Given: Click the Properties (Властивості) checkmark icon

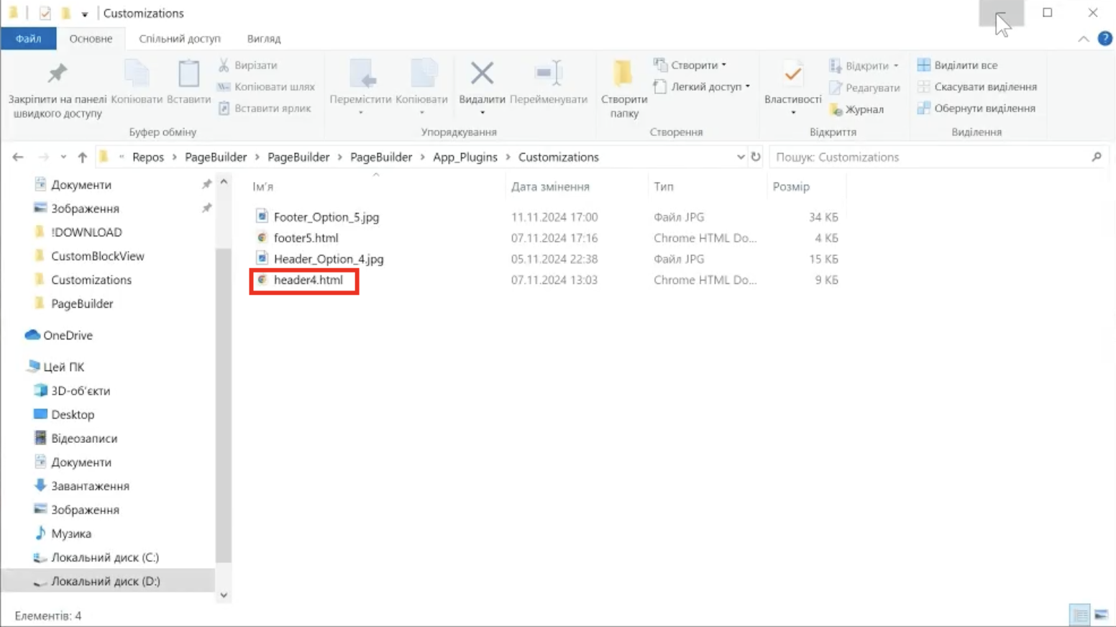Looking at the screenshot, I should pos(792,73).
